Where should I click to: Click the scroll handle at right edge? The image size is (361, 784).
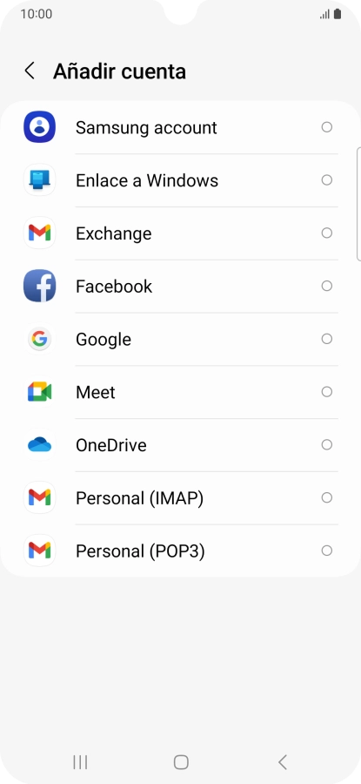coord(359,204)
